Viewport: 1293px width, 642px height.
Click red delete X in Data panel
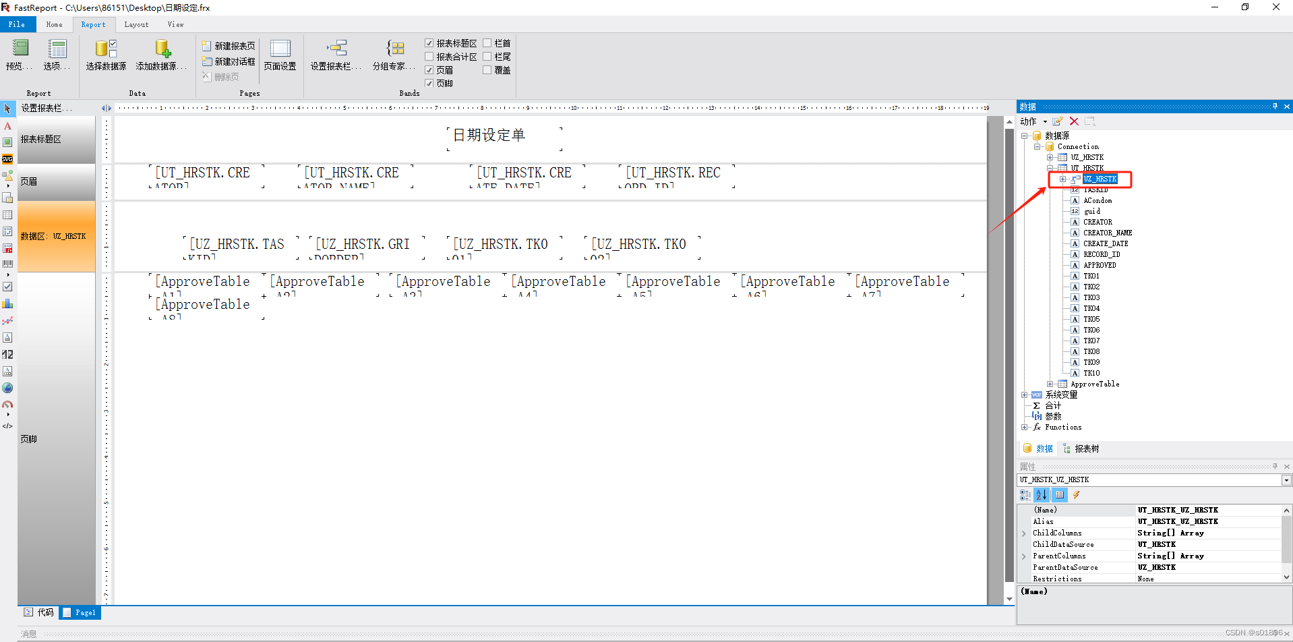pos(1074,121)
